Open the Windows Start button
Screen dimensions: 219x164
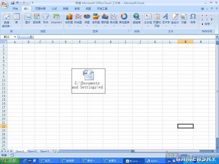pyautogui.click(x=10, y=160)
